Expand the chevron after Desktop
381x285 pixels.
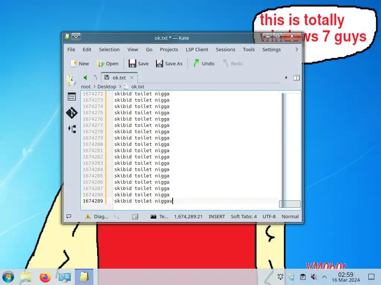120,86
